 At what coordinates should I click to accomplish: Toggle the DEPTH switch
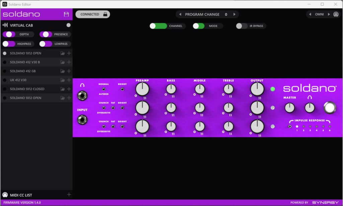pos(9,34)
